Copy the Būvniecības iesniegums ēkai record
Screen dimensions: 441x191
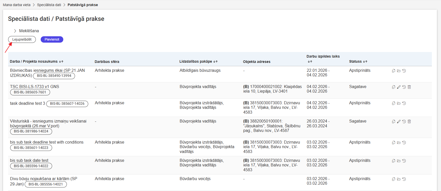pos(393,71)
